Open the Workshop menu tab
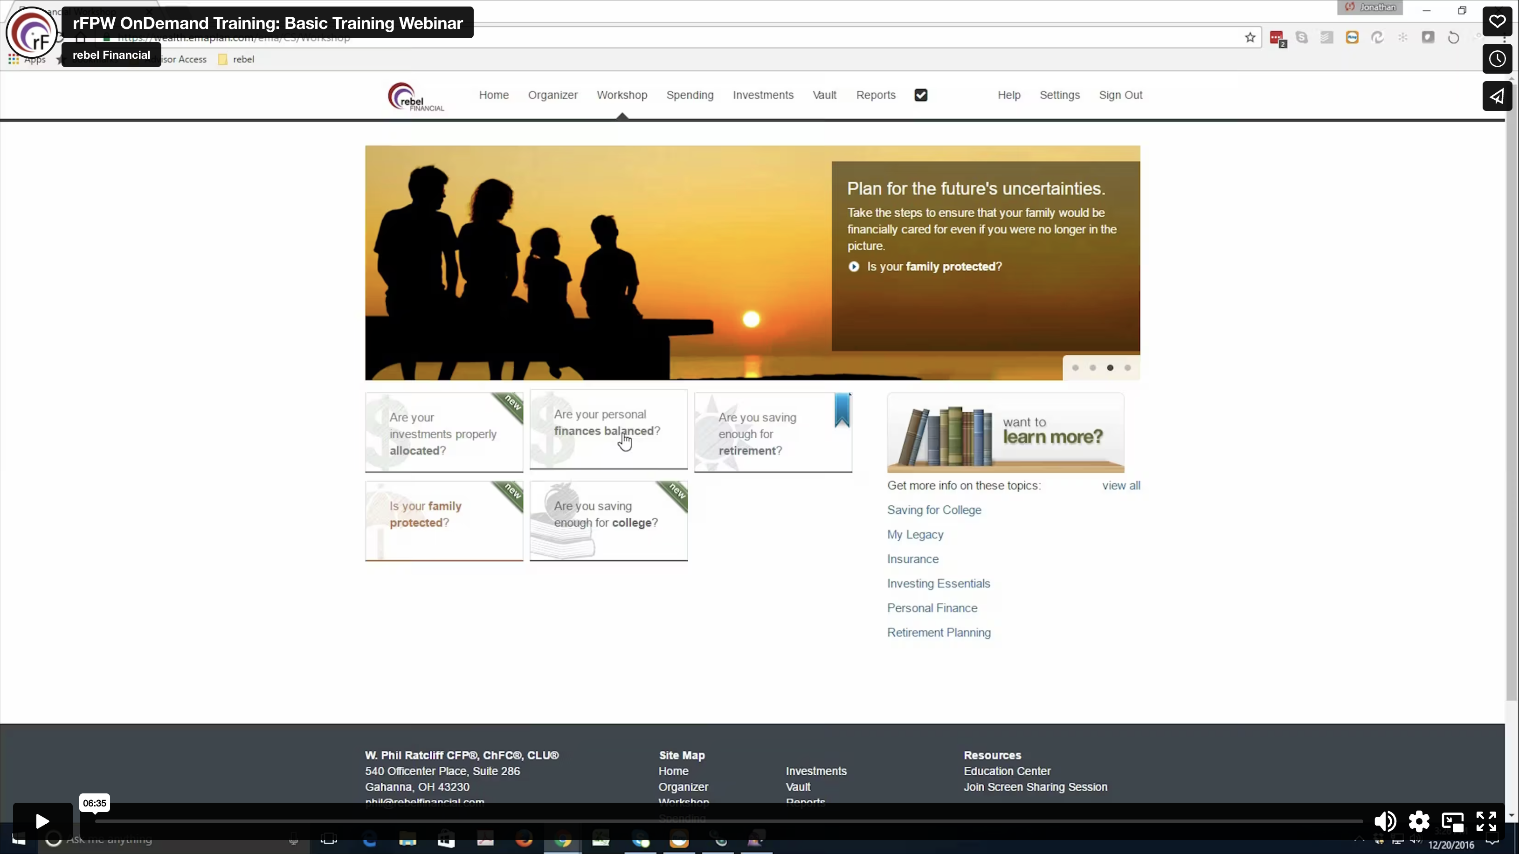The height and width of the screenshot is (854, 1519). 621,95
